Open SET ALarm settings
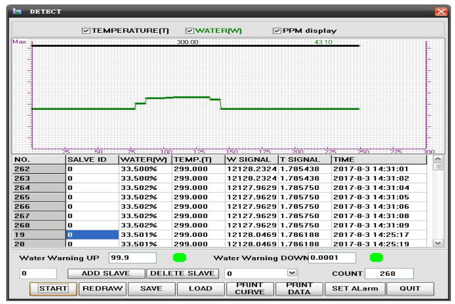 tap(354, 288)
